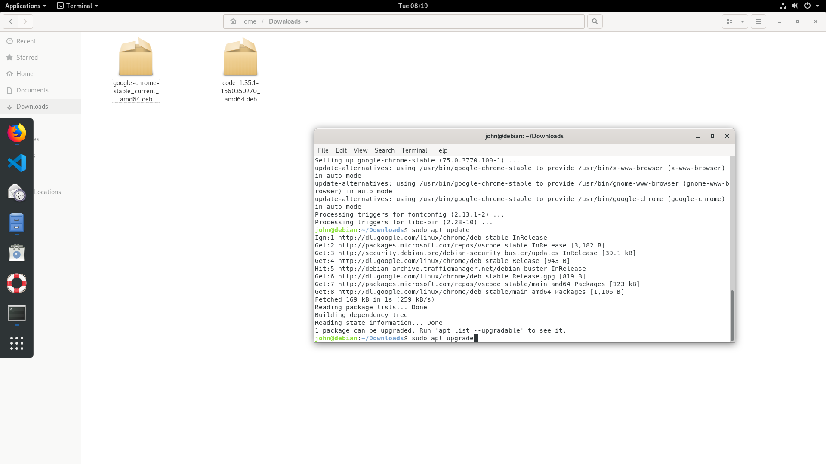Open the Evolution mail app in the dock

click(x=17, y=193)
